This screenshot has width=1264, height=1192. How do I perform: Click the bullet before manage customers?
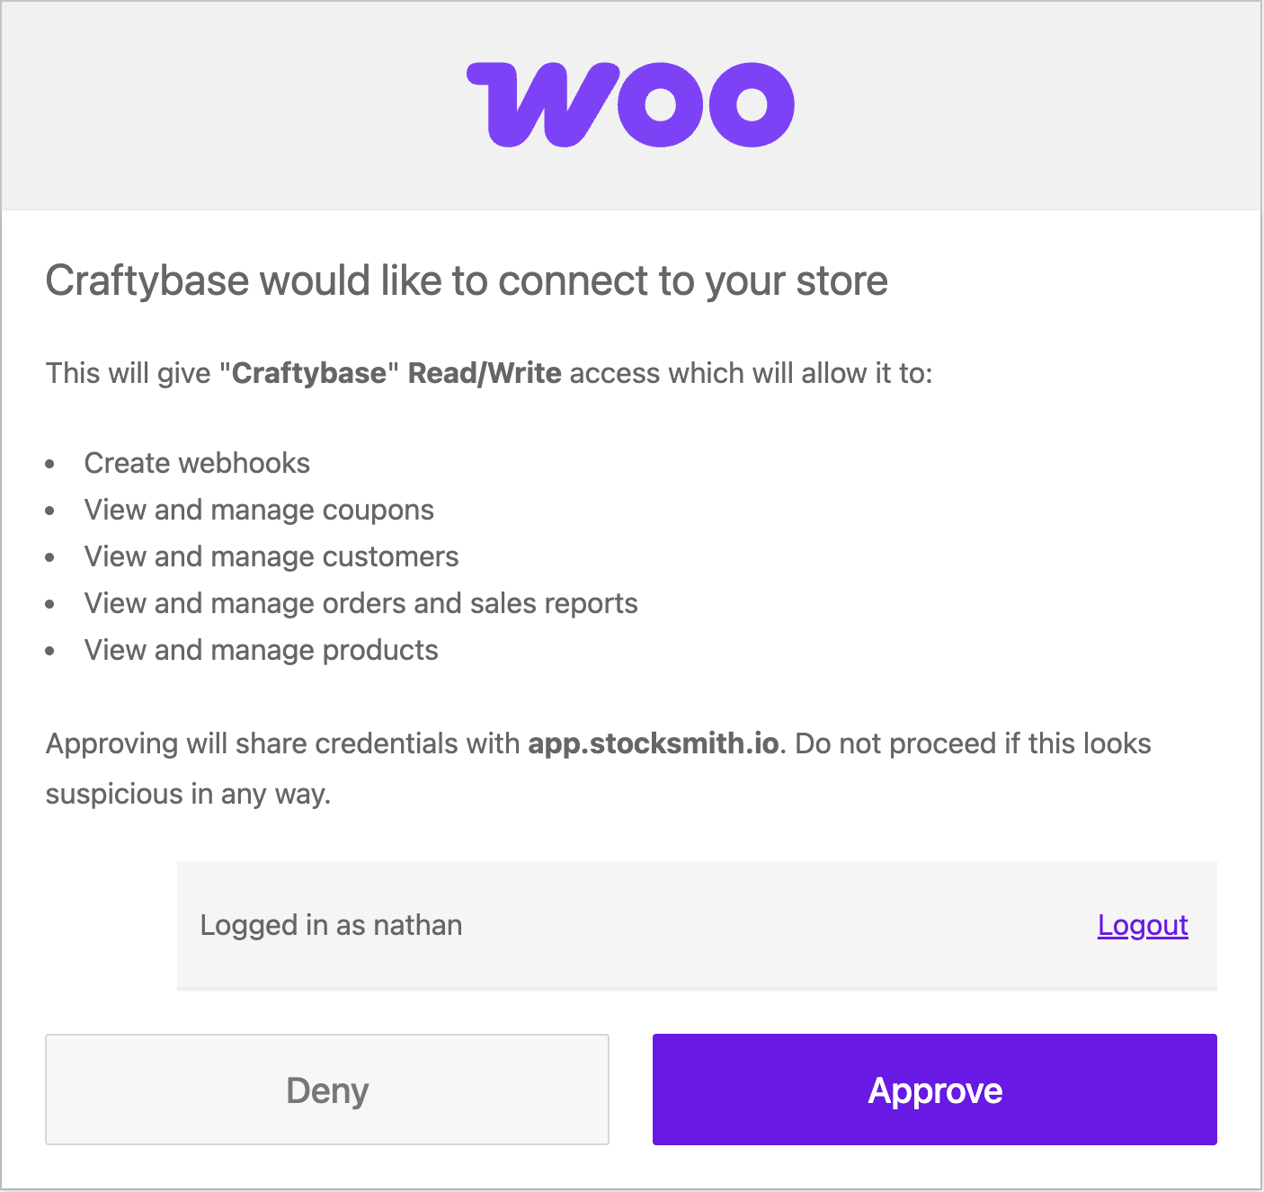(x=50, y=557)
